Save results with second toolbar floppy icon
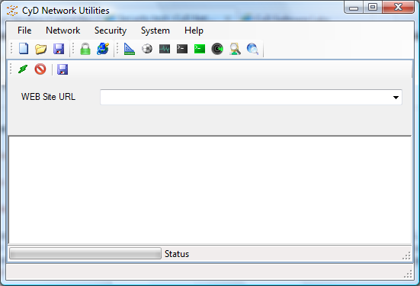The height and width of the screenshot is (286, 420). point(63,69)
